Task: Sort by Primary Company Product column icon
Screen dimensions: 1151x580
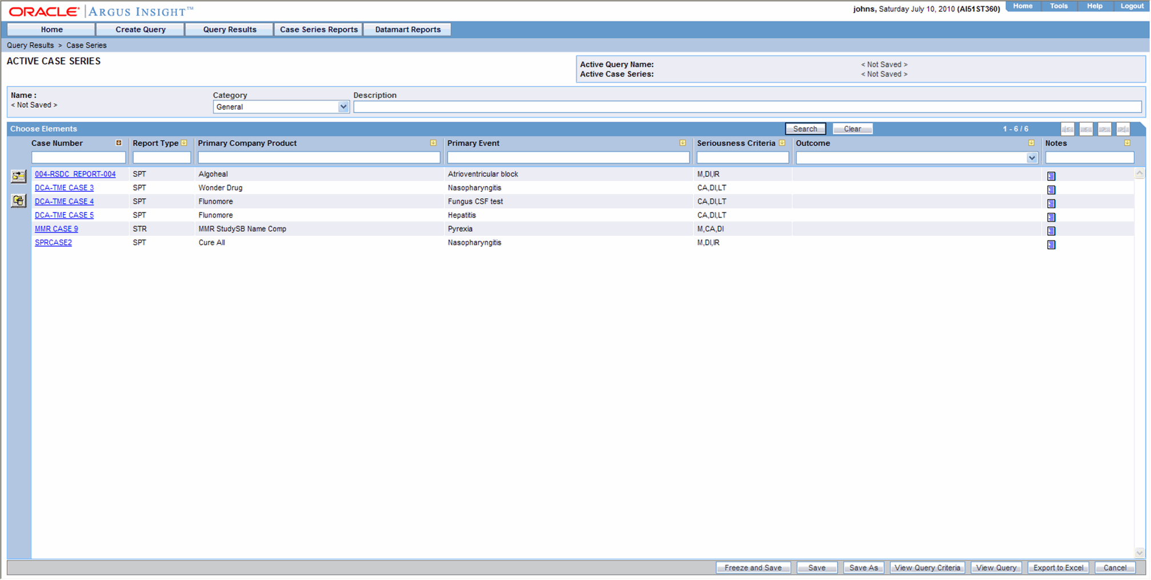Action: point(433,143)
